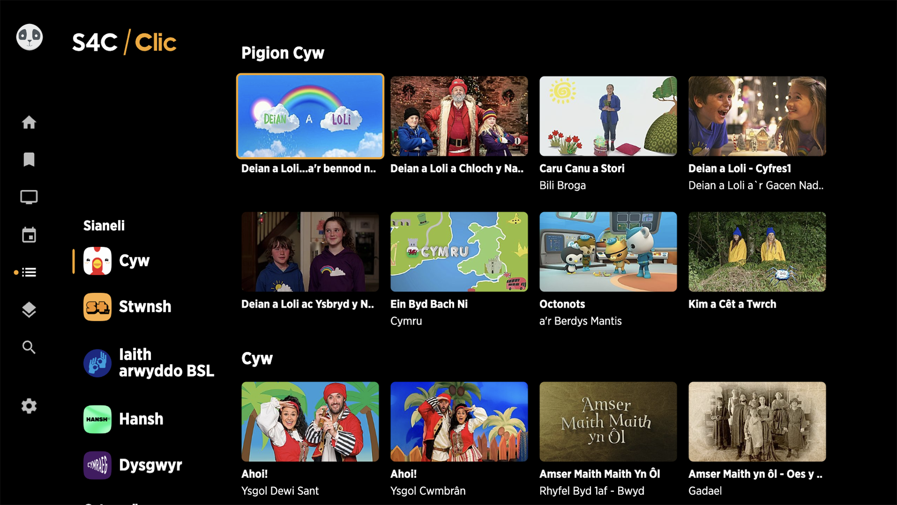The height and width of the screenshot is (505, 897).
Task: Open the S4C panda logo
Action: pyautogui.click(x=29, y=37)
